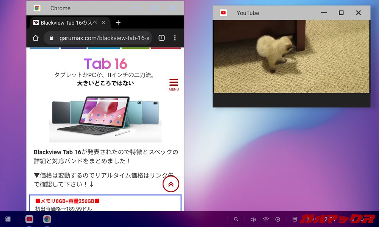Tap the scroll-to-top double chevron button
Screen dimensions: 379x227
[171, 184]
